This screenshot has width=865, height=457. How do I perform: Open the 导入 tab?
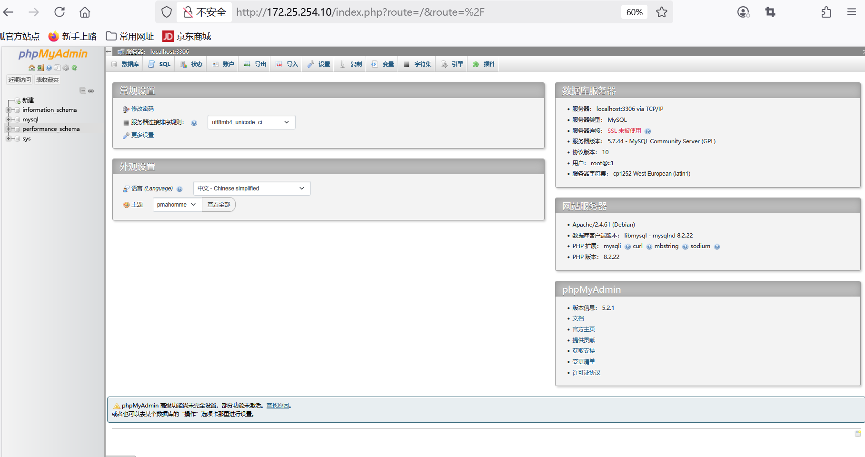(287, 64)
